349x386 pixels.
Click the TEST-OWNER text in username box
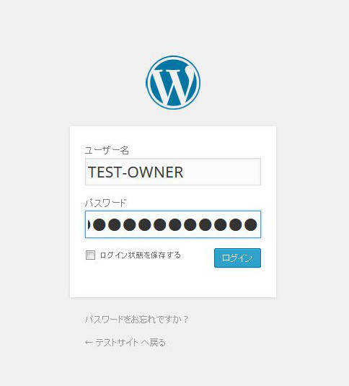coord(136,172)
